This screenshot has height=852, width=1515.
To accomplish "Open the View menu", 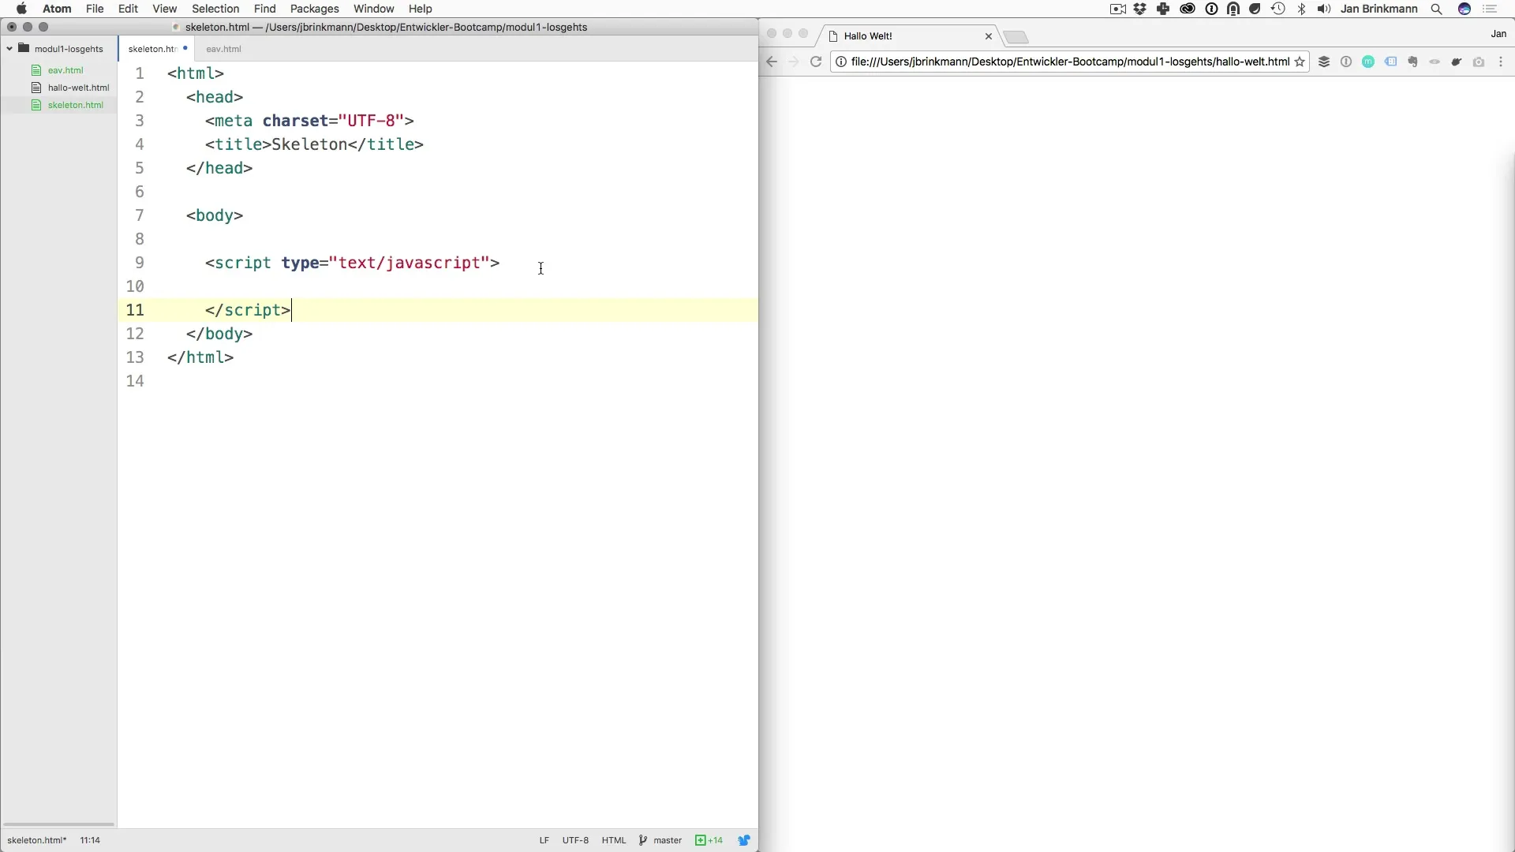I will pyautogui.click(x=164, y=9).
